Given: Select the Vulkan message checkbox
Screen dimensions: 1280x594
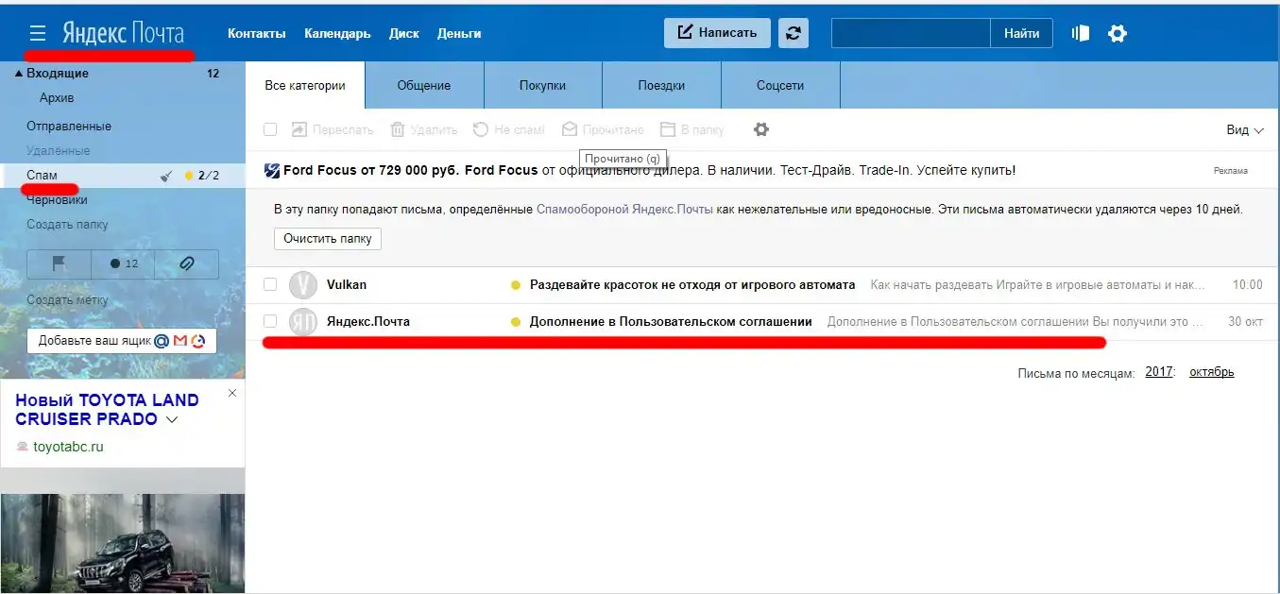Looking at the screenshot, I should pos(270,284).
